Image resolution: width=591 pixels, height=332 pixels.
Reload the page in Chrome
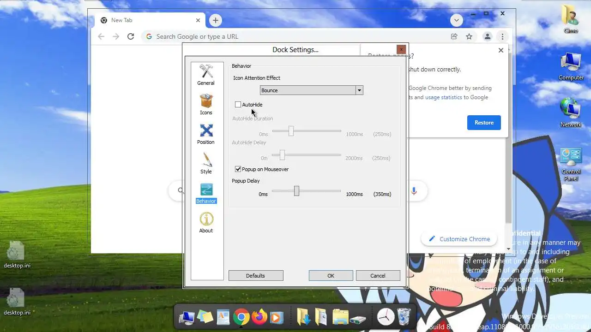pos(131,36)
